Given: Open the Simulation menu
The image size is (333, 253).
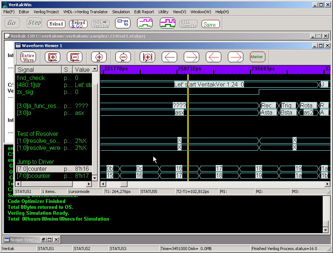Looking at the screenshot, I should 121,12.
